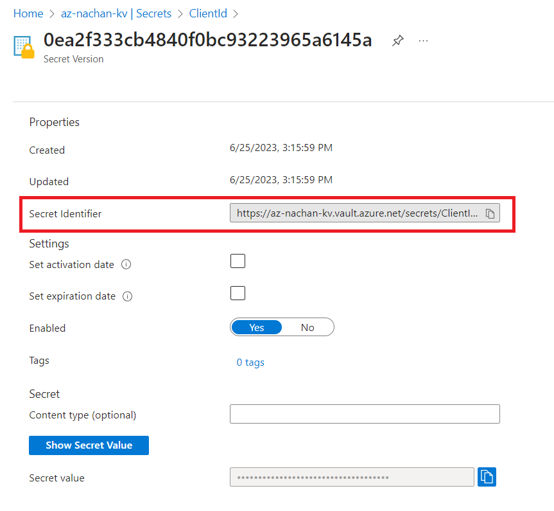Show info for Set expiration date
This screenshot has height=511, width=554.
128,296
